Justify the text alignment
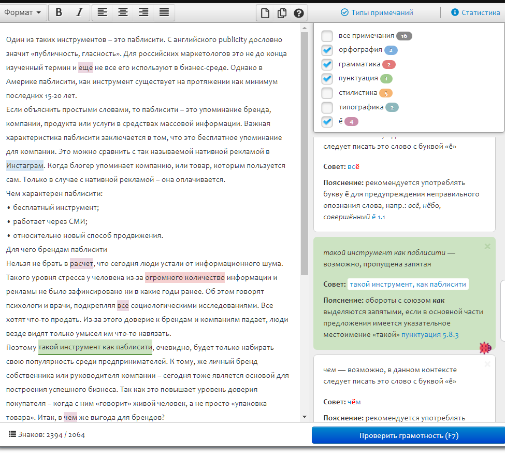The width and height of the screenshot is (505, 453). [164, 12]
